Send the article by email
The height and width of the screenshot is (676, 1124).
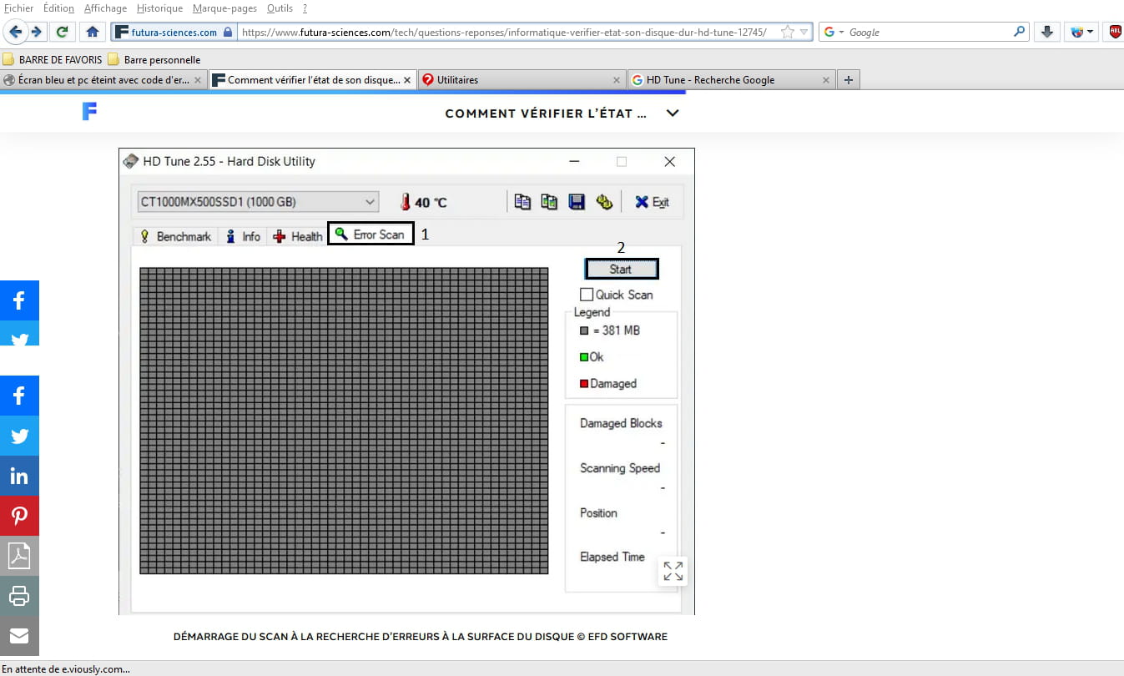point(19,636)
